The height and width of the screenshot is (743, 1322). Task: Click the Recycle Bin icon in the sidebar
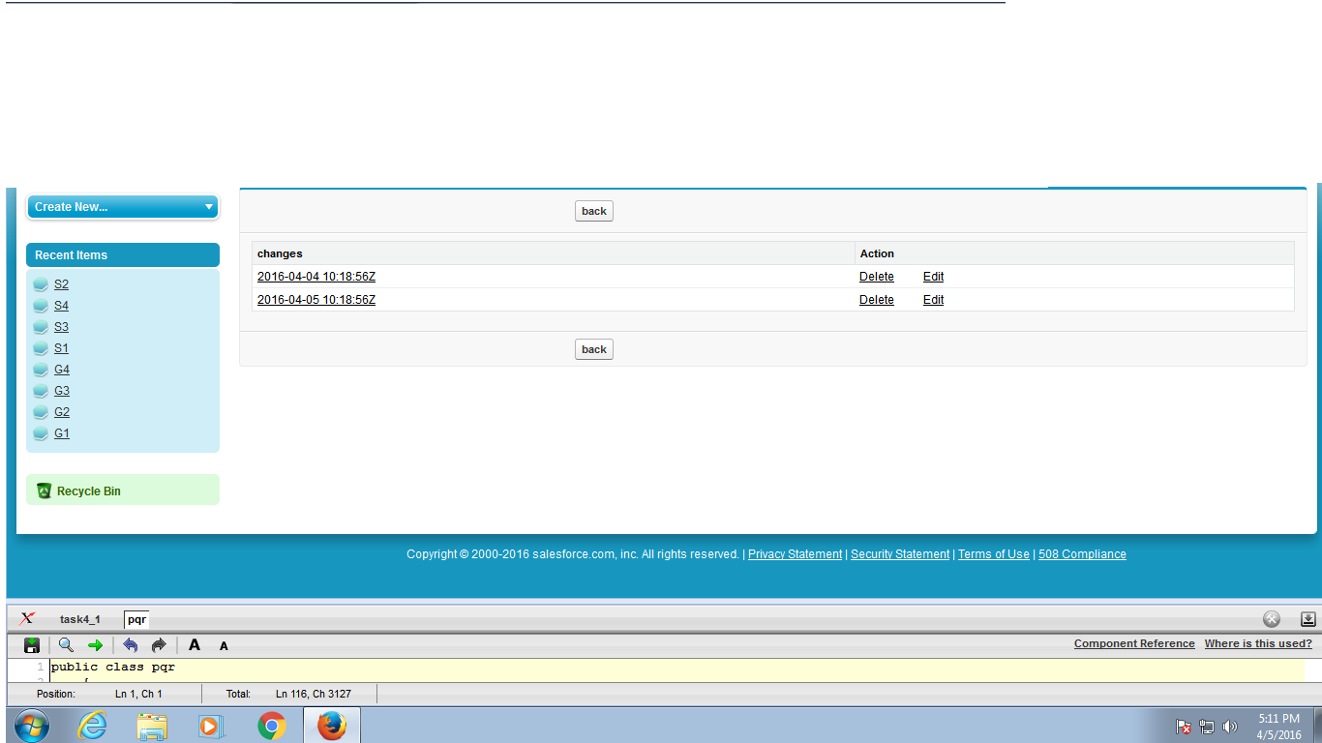pyautogui.click(x=44, y=490)
